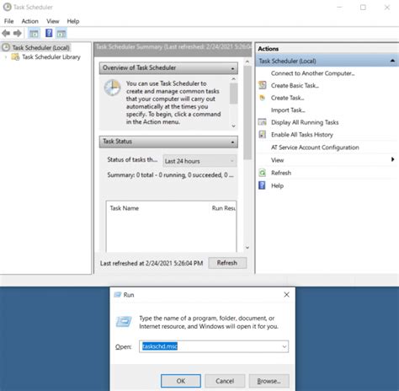Open the Last 24 hours dropdown
This screenshot has width=399, height=391.
pos(199,161)
